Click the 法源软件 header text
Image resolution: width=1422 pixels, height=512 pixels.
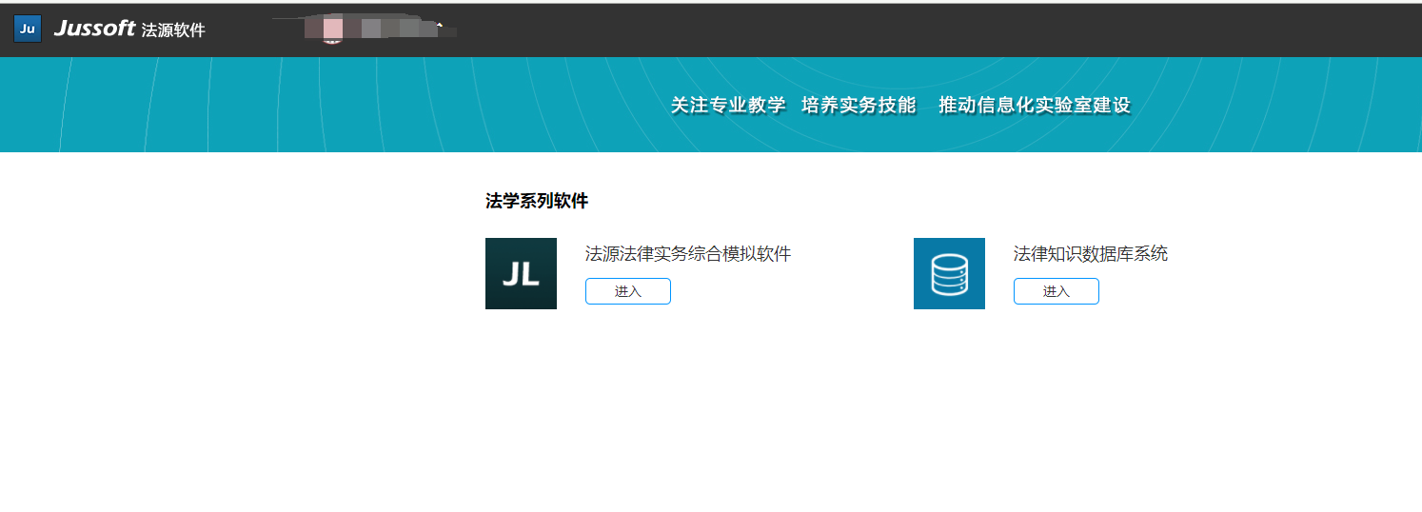173,30
